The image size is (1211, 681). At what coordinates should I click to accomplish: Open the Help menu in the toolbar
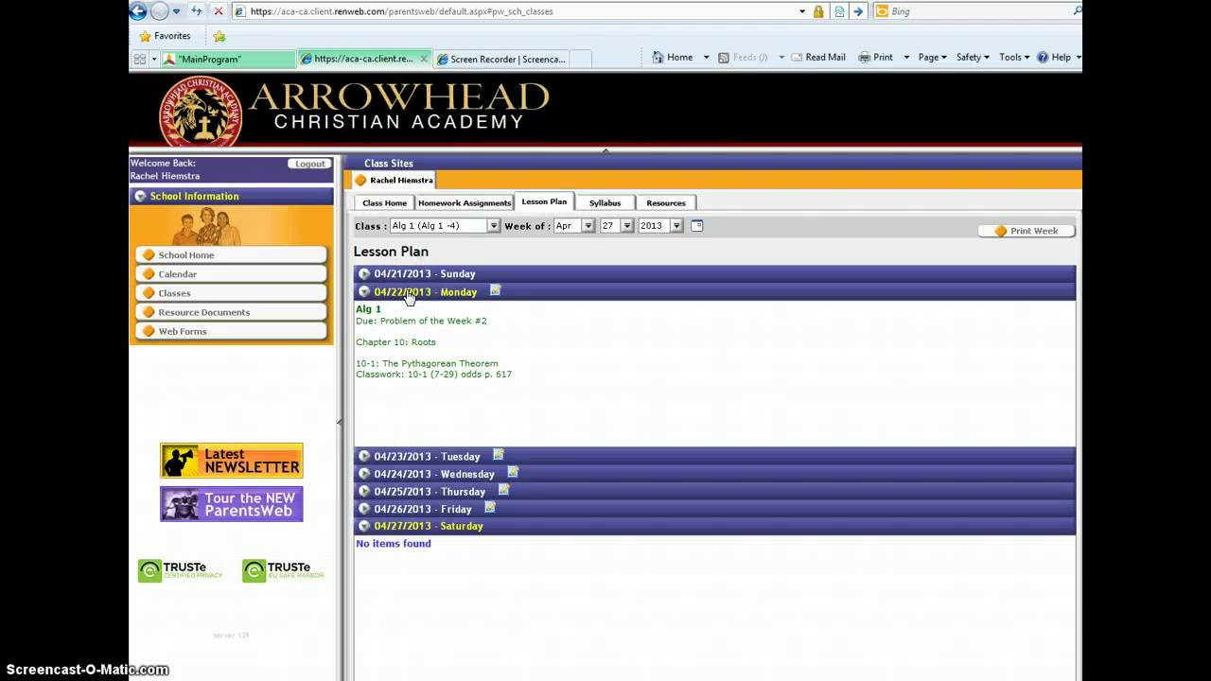[1059, 58]
